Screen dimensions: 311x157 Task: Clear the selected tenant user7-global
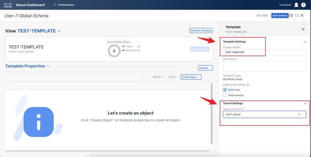[299, 114]
